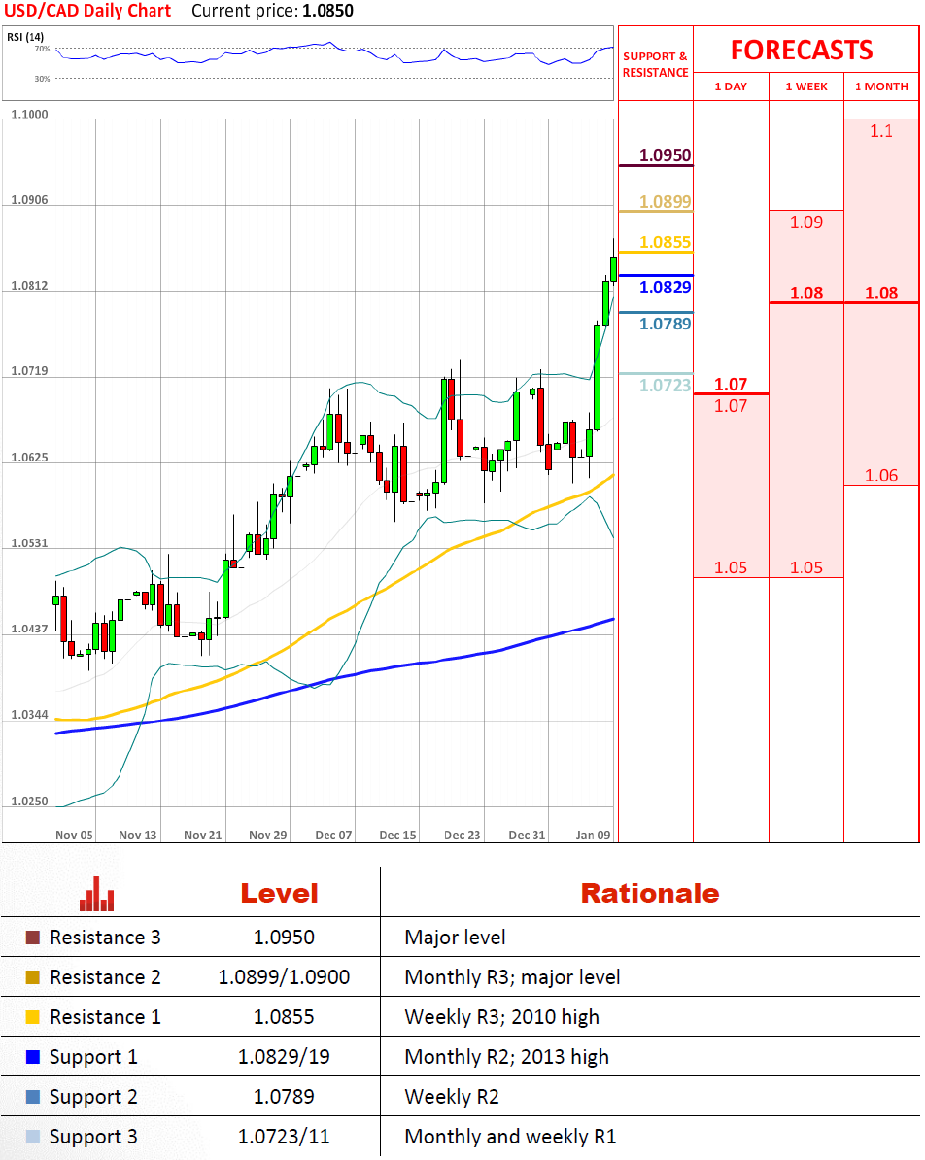
Task: Click the Dec 07 date axis label
Action: click(333, 836)
